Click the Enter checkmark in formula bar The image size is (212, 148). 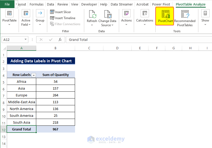[51, 40]
